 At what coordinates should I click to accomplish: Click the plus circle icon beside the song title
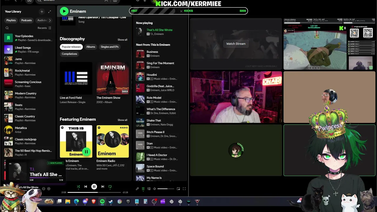click(49, 189)
